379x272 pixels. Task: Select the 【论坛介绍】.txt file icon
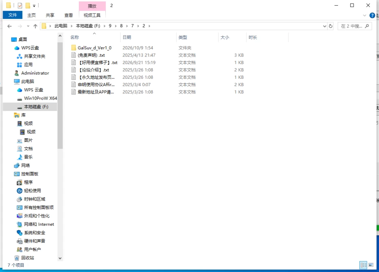74,70
